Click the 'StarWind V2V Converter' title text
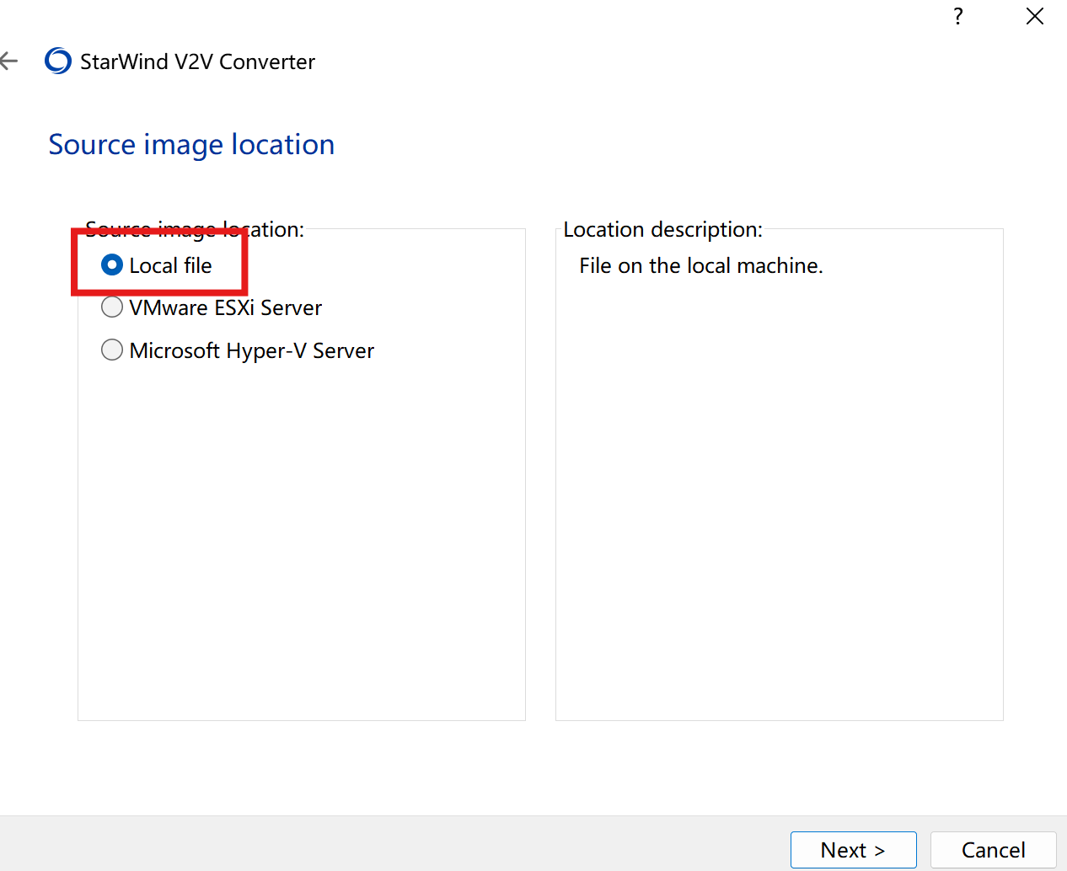 197,61
